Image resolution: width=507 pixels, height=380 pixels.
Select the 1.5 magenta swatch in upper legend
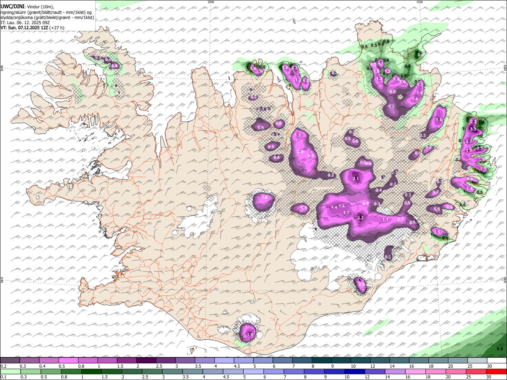(x=126, y=361)
